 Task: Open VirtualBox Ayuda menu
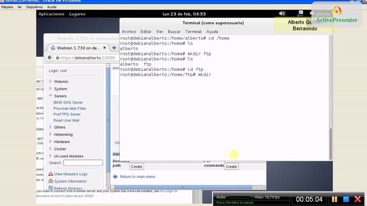[52, 7]
